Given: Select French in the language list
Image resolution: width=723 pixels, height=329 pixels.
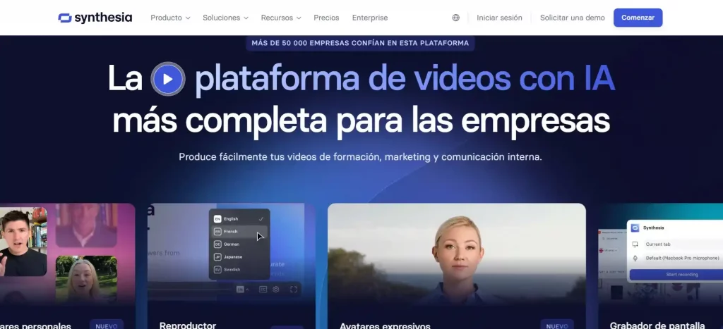Looking at the screenshot, I should pos(239,232).
